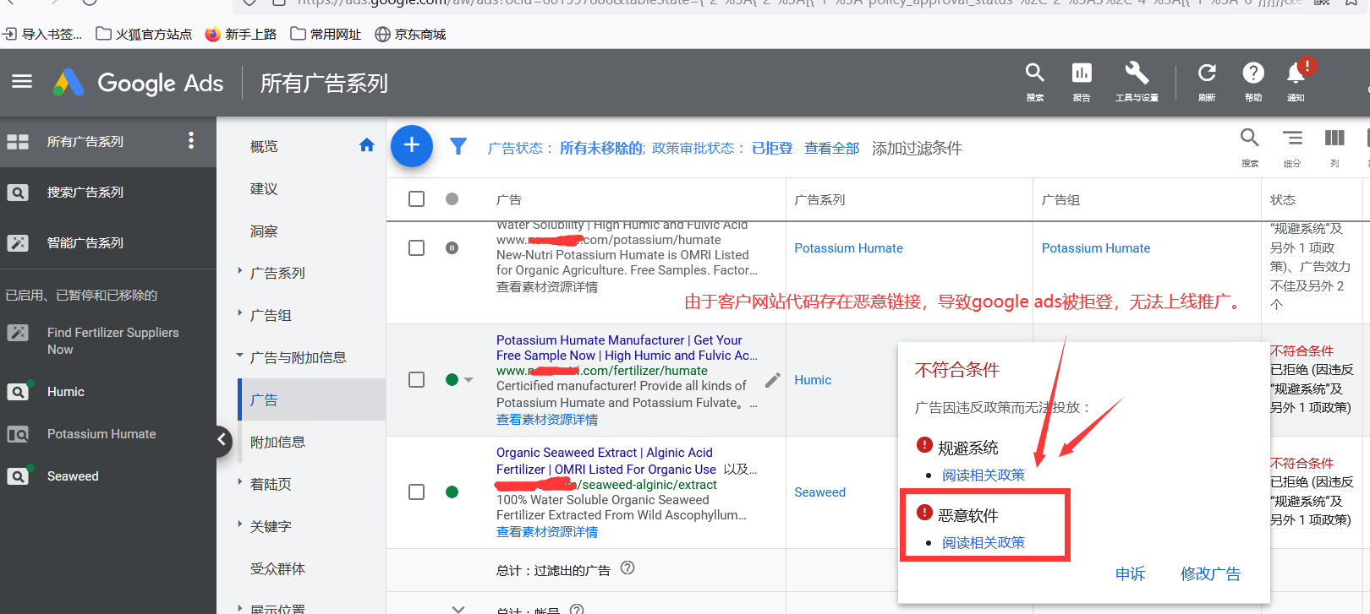Click help icon next to 过滤出的广告
Viewport: 1370px width, 614px height.
click(x=627, y=568)
